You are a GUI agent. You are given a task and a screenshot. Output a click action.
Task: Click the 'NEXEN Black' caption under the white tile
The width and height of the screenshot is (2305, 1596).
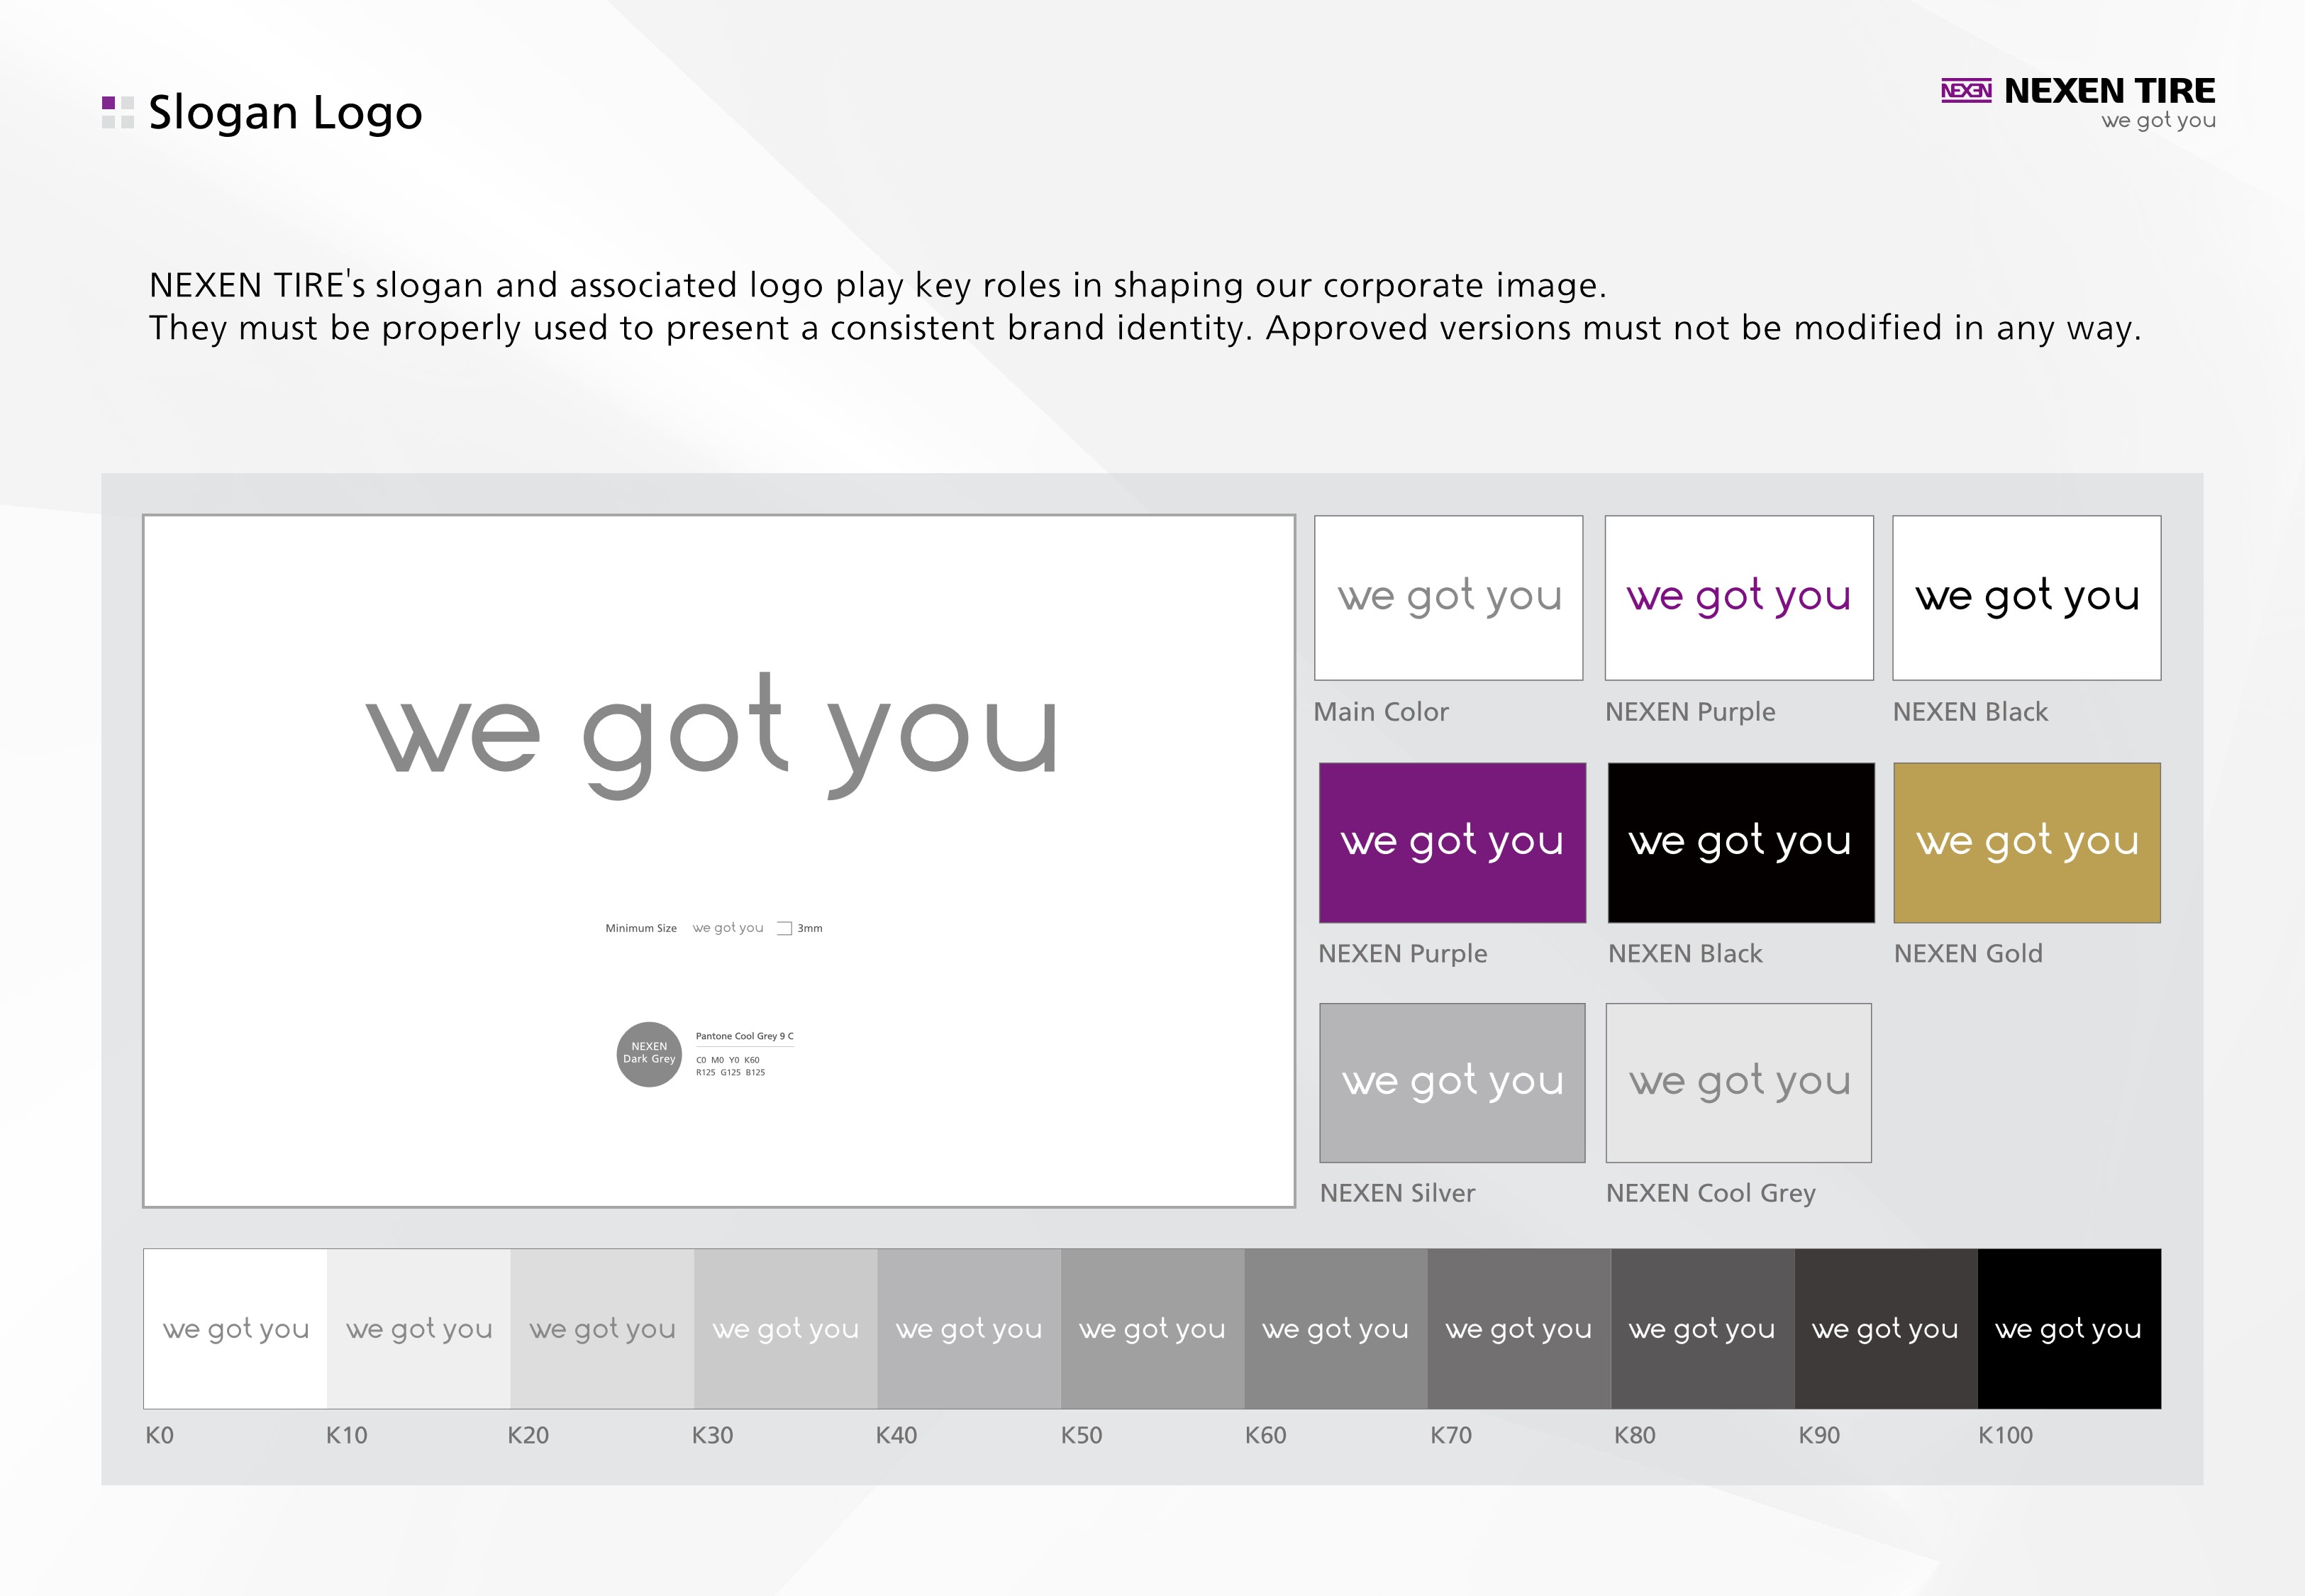coord(1970,712)
